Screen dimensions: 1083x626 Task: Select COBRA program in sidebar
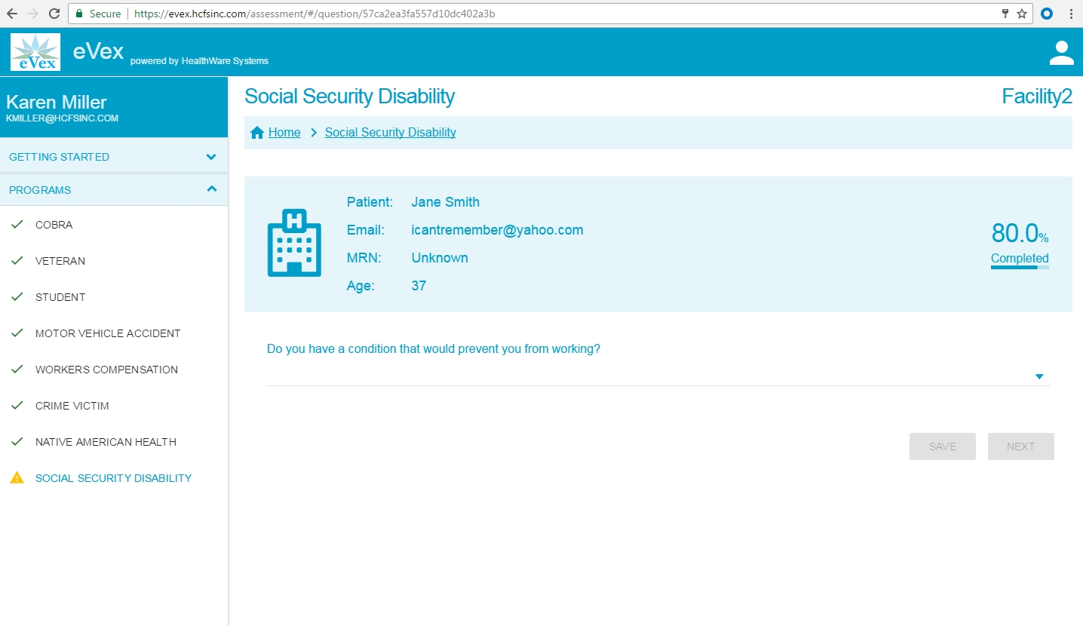pyautogui.click(x=54, y=225)
